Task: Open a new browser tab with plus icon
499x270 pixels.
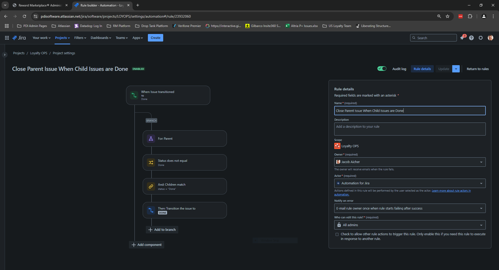Action: tap(137, 5)
